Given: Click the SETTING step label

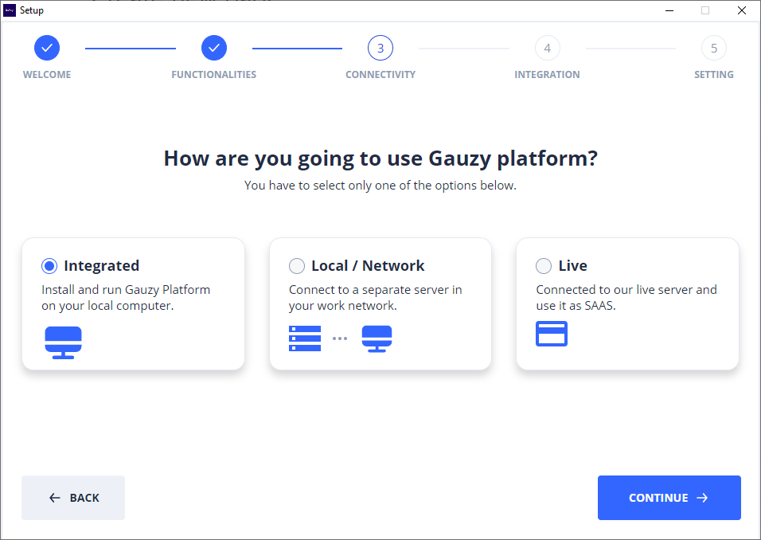Looking at the screenshot, I should (714, 75).
